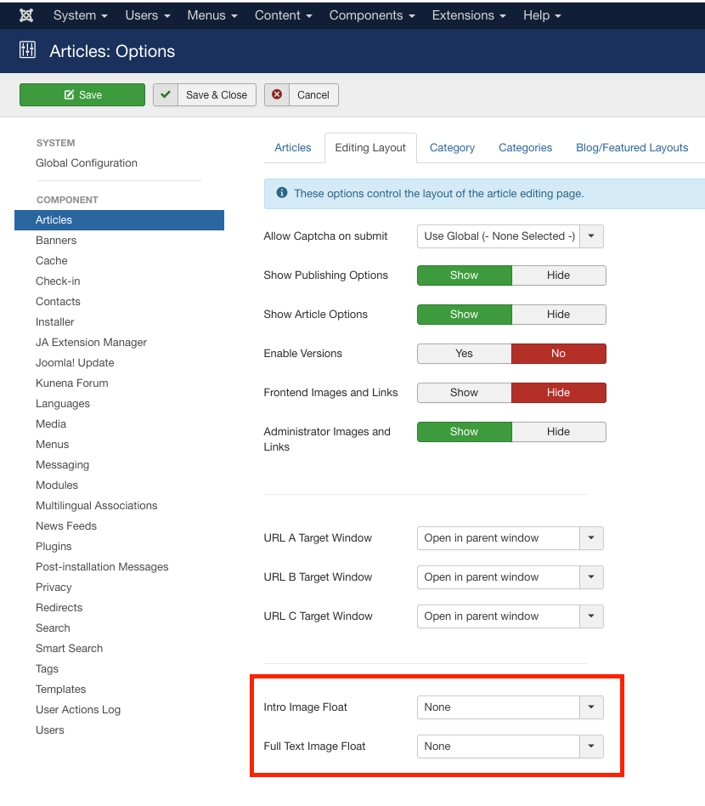Click the edit icon on Save button
The image size is (705, 806).
click(x=69, y=95)
